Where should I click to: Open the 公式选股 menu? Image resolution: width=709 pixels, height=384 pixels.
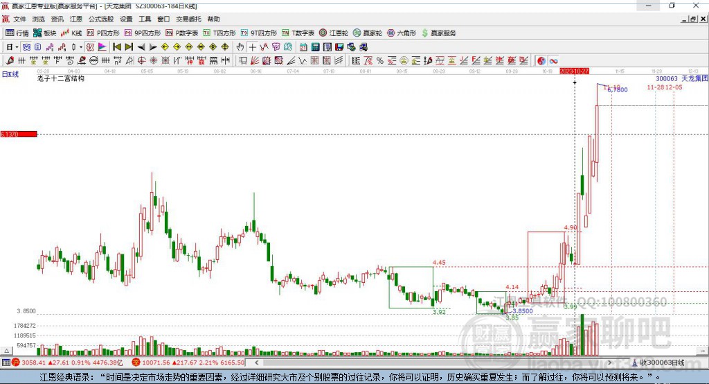click(101, 19)
